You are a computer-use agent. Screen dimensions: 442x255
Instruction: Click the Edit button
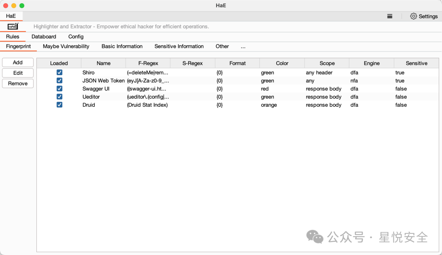tap(18, 73)
